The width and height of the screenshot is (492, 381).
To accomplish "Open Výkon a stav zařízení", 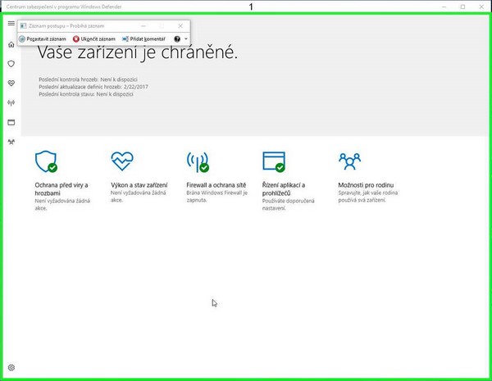I will 139,185.
